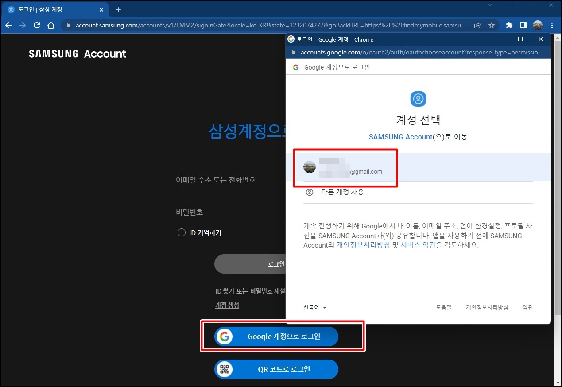Click the QR code icon on button
The height and width of the screenshot is (387, 562).
click(x=225, y=369)
